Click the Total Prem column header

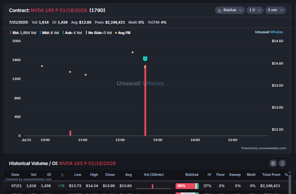[x=271, y=175]
